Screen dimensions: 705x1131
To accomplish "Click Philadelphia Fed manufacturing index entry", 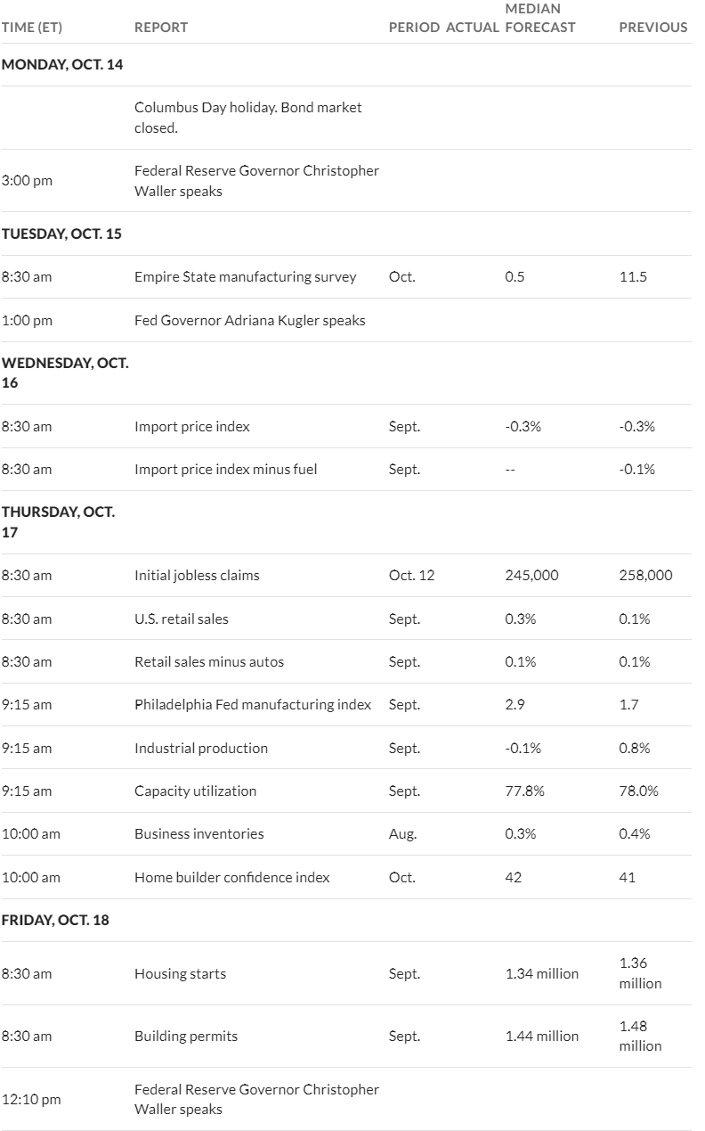I will (253, 704).
